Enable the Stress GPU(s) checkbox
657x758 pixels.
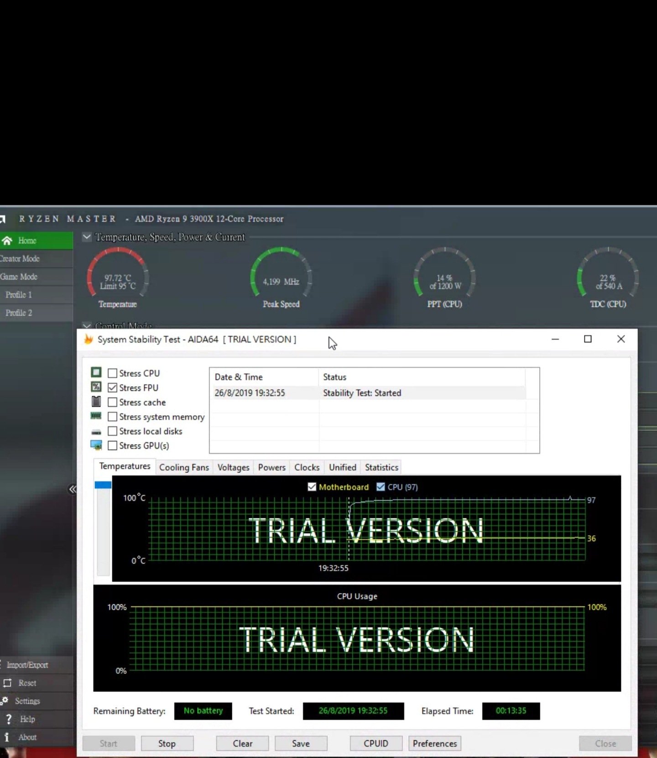[112, 445]
